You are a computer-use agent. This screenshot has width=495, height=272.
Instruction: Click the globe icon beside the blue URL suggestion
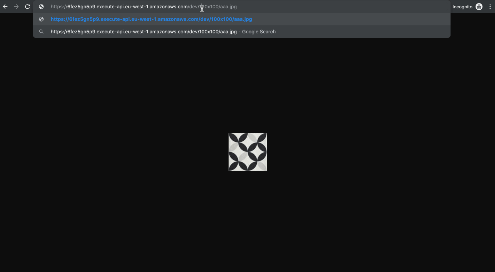coord(41,19)
